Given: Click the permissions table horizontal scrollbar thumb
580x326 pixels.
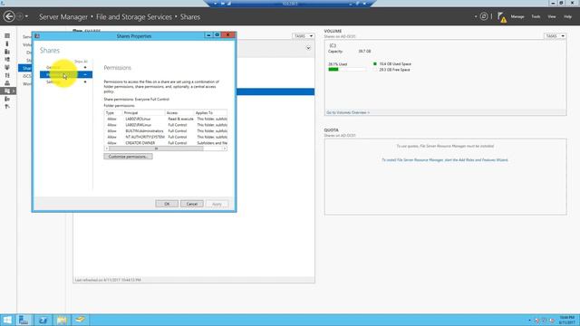Looking at the screenshot, I should (x=156, y=149).
